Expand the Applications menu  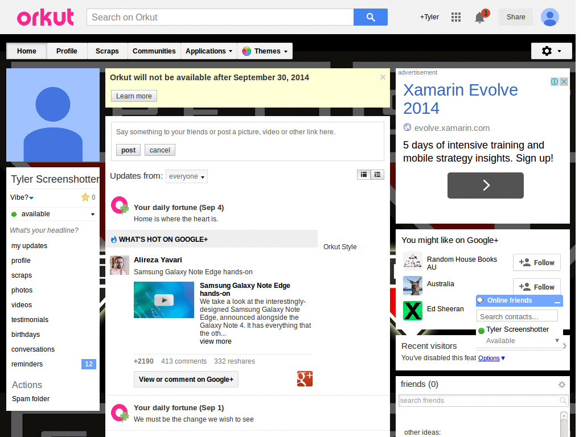pos(209,51)
